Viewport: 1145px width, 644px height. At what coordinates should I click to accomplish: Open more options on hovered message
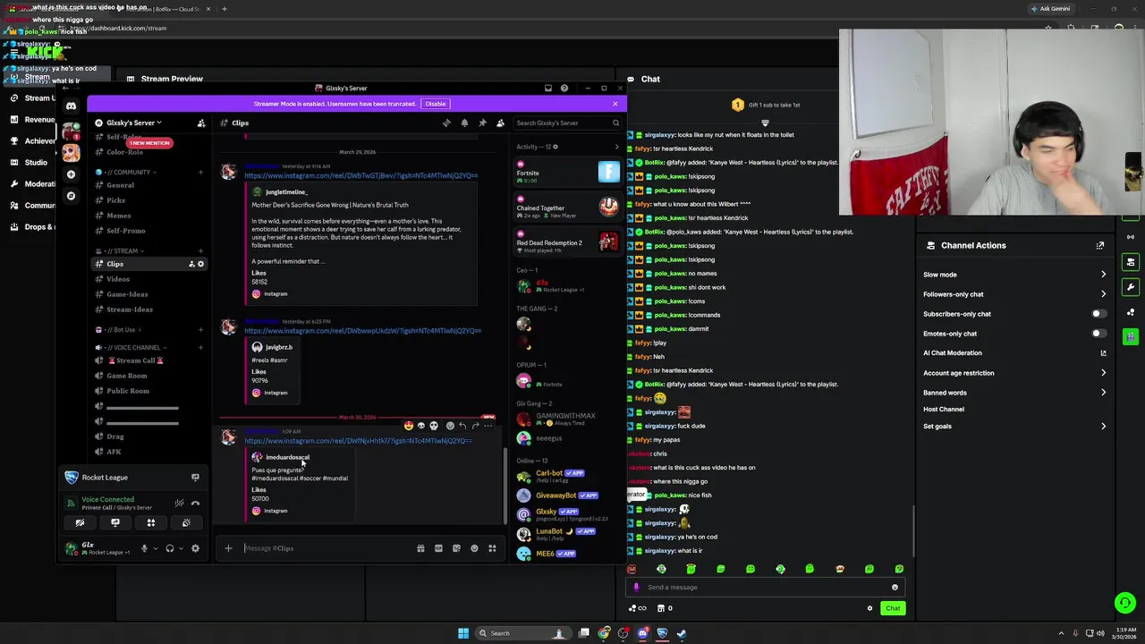(x=488, y=426)
